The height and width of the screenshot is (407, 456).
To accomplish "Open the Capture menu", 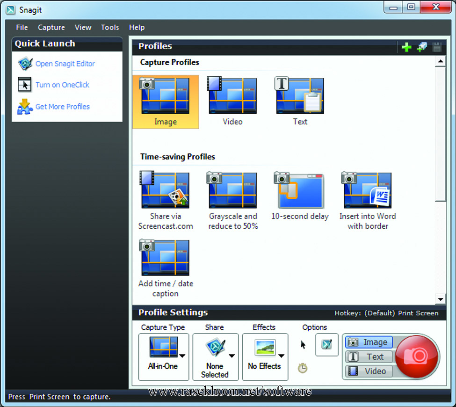I will [51, 27].
